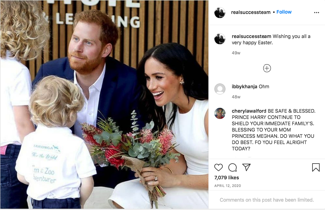This screenshot has width=325, height=210.
Task: Click realsuccessteam username in the caption
Action: pos(251,36)
